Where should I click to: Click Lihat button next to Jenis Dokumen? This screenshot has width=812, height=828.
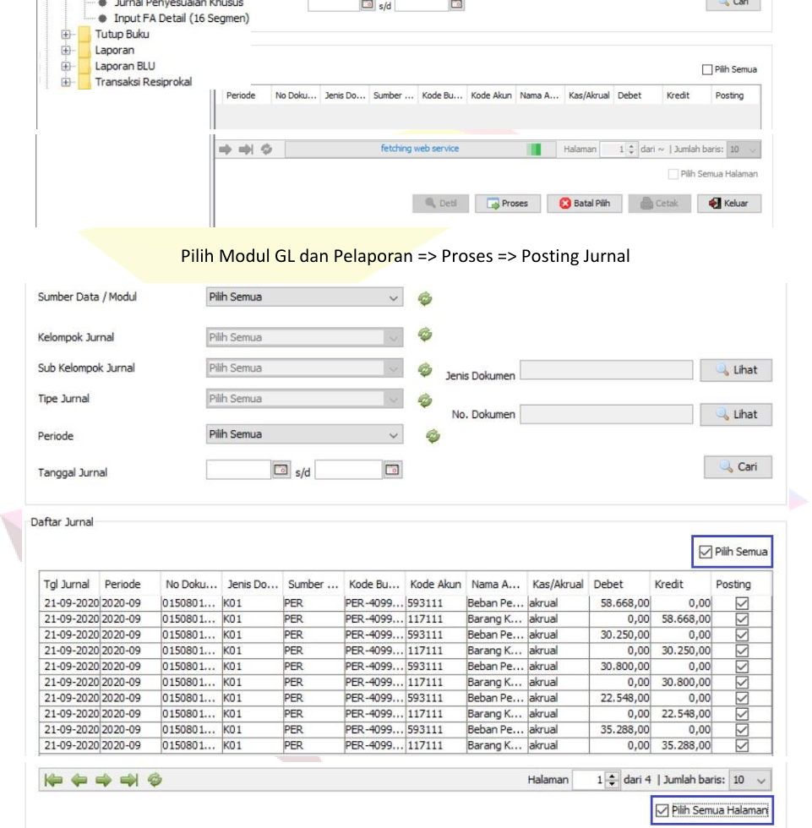point(735,370)
